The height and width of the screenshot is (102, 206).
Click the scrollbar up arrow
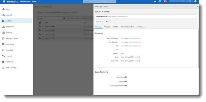coord(199,30)
